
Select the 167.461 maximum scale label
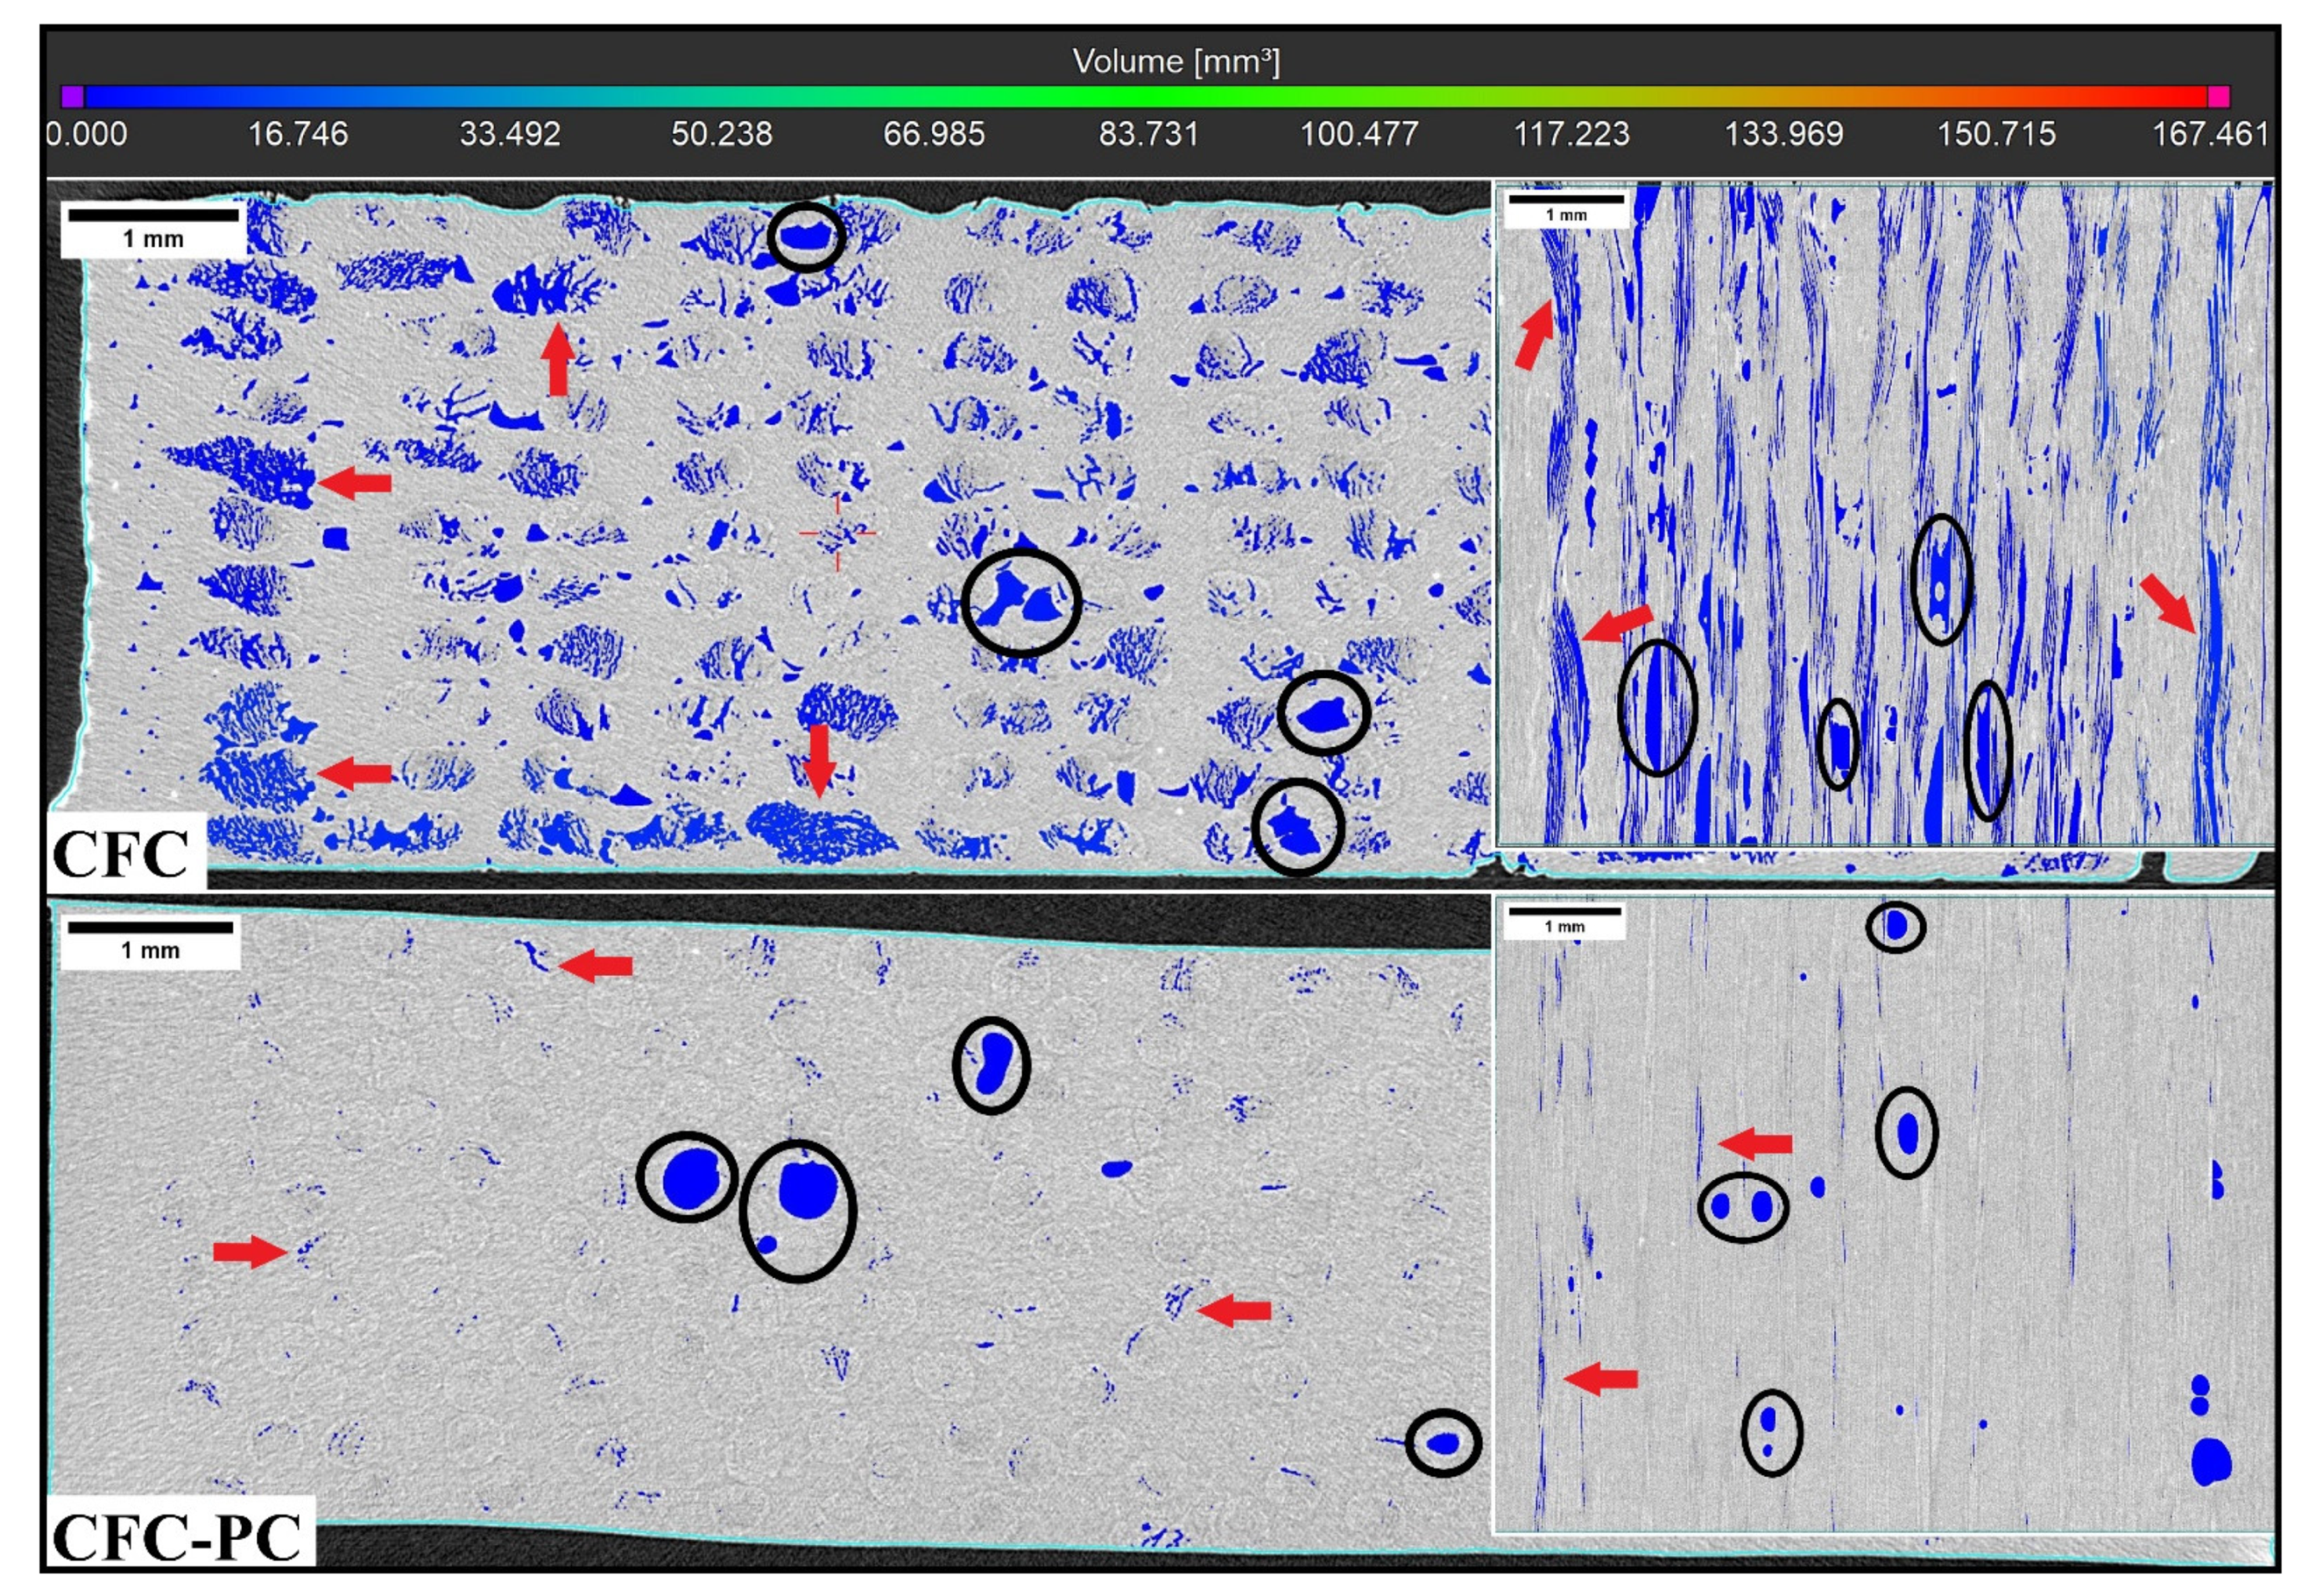tap(2210, 134)
